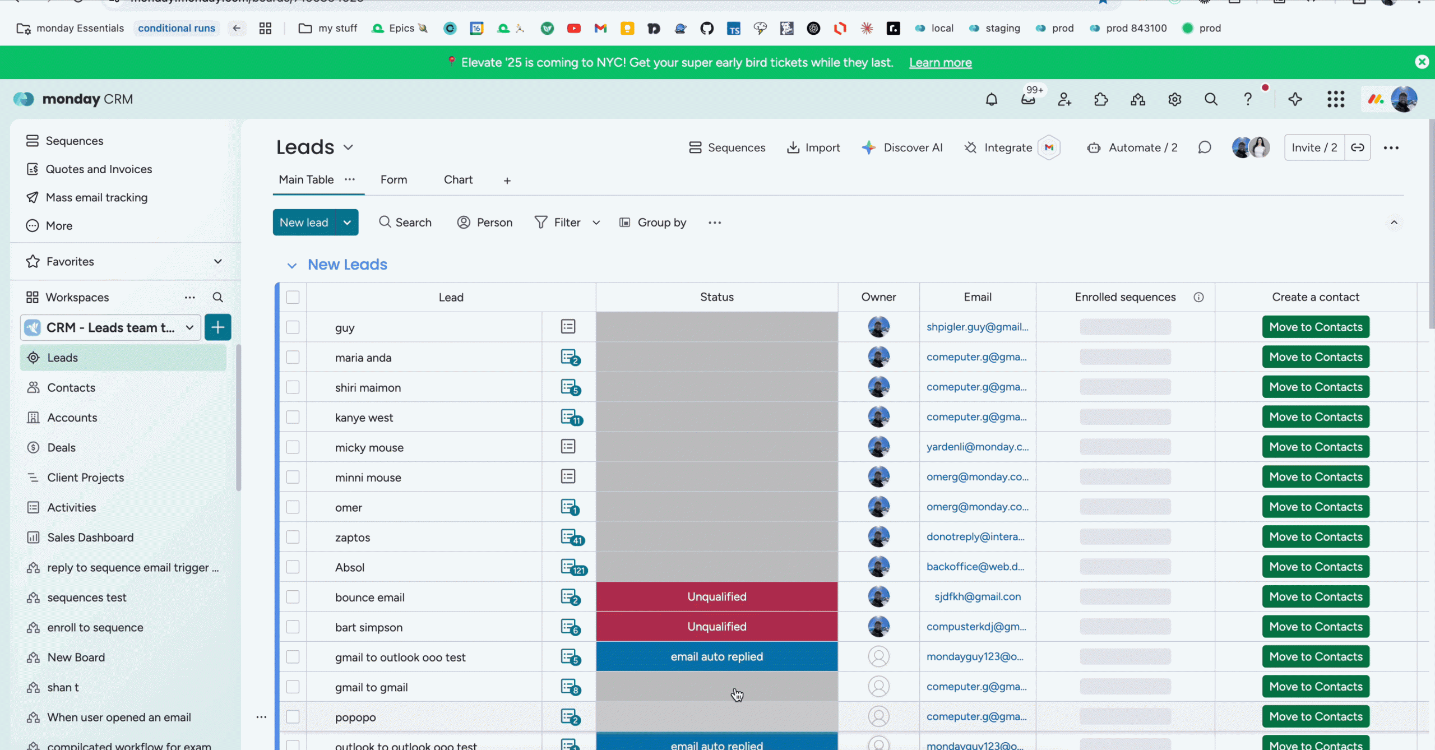This screenshot has width=1435, height=750.
Task: Open Sales Dashboard in the sidebar
Action: coord(90,537)
